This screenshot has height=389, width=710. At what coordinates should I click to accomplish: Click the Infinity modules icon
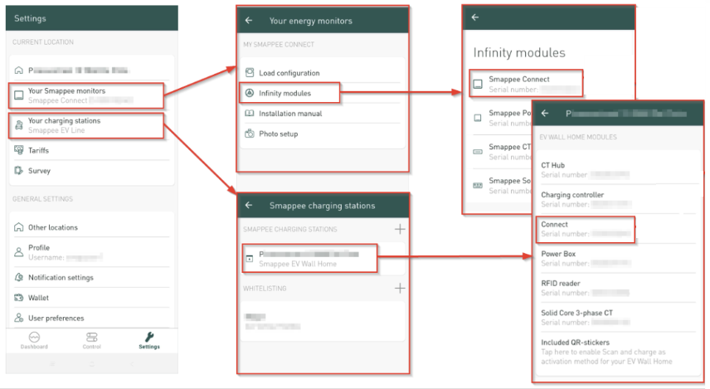point(250,93)
